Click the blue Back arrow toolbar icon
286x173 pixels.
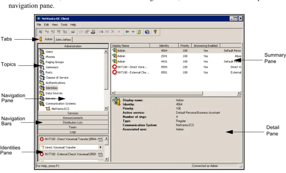pyautogui.click(x=127, y=32)
